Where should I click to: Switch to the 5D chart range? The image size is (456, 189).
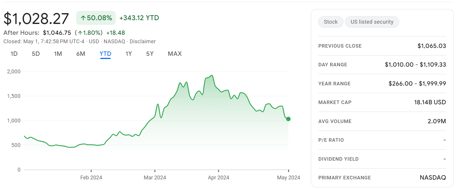coord(36,54)
